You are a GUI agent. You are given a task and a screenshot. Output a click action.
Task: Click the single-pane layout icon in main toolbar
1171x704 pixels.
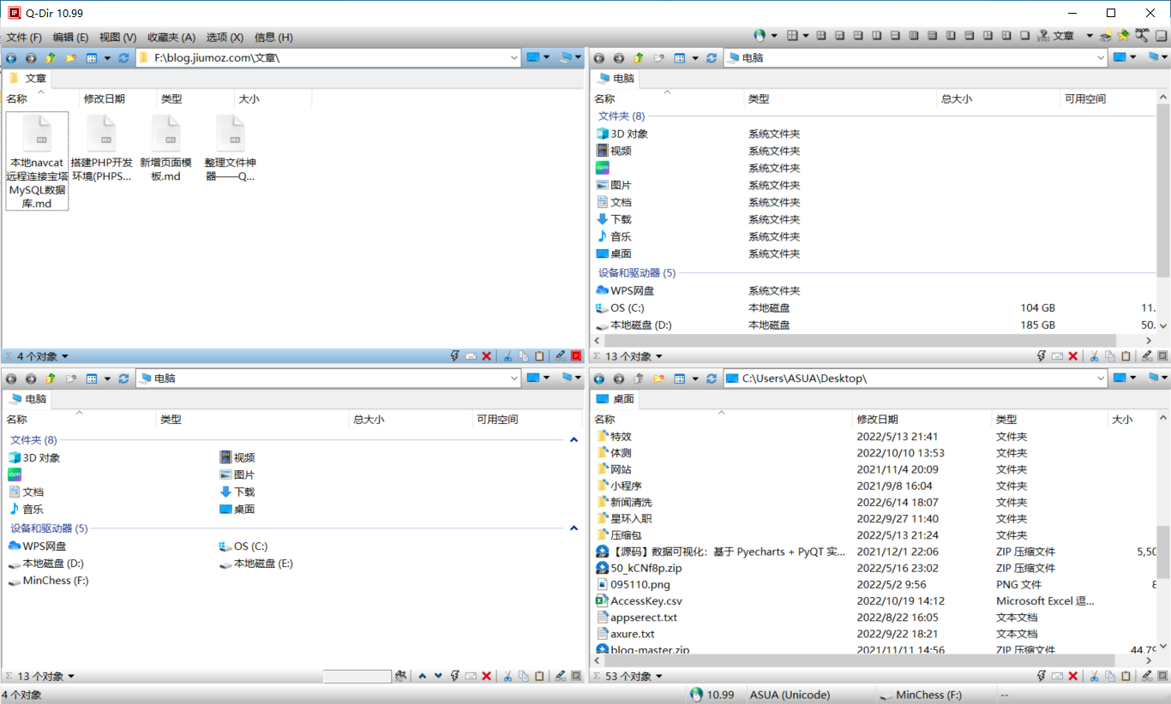point(1025,36)
